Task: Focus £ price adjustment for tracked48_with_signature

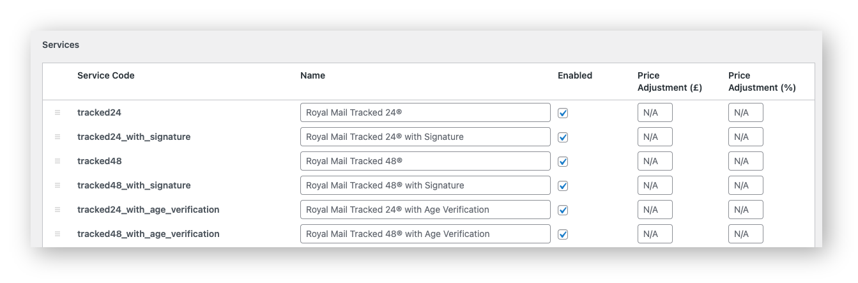Action: coord(655,185)
